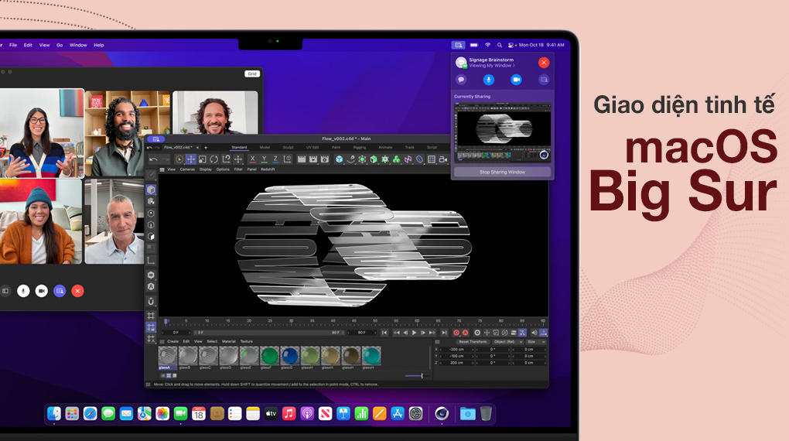Click the Wi-Fi icon in the menu bar
Image resolution: width=789 pixels, height=441 pixels.
click(487, 45)
